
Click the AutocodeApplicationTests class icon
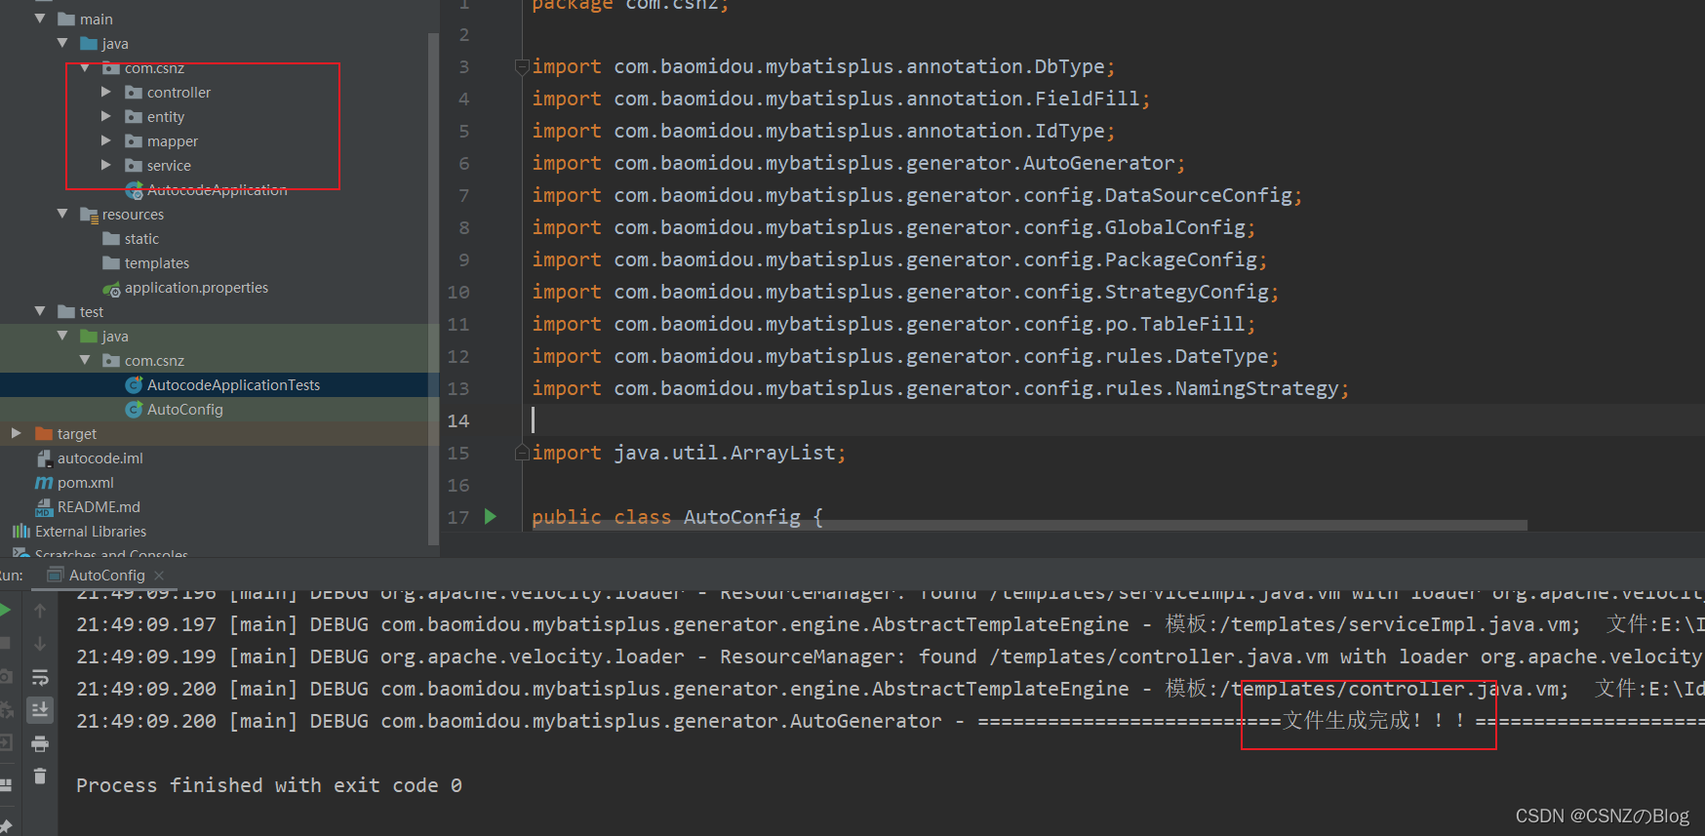(135, 385)
